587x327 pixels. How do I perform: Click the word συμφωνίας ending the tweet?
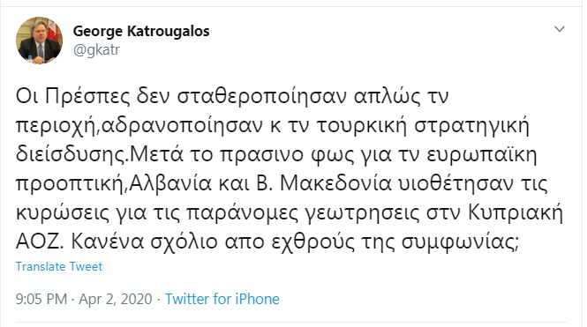460,242
